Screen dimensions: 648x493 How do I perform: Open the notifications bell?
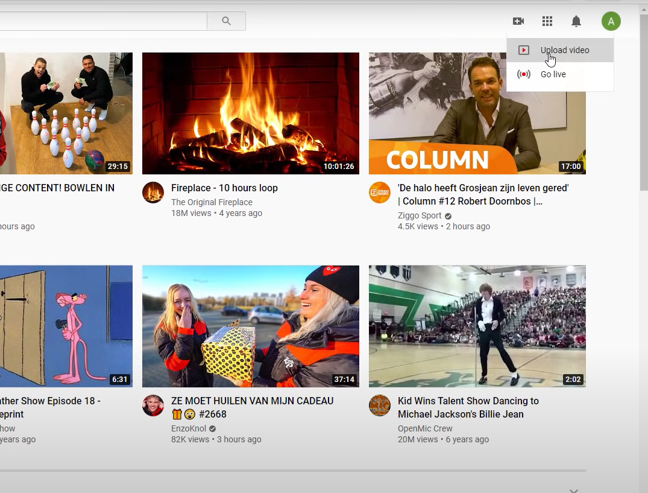coord(576,21)
